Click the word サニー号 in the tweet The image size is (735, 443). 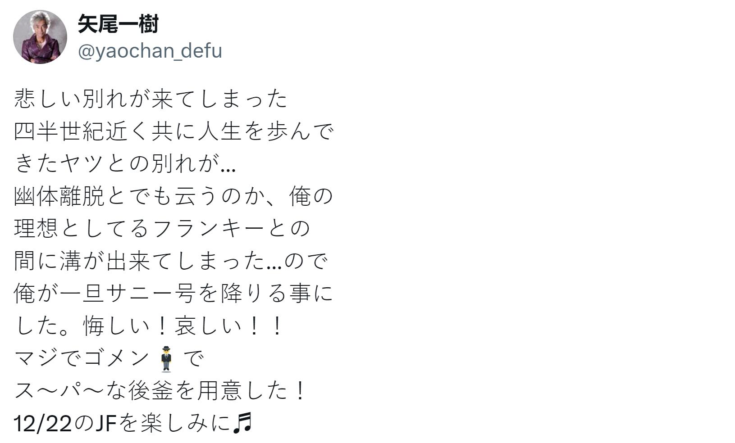coord(151,294)
